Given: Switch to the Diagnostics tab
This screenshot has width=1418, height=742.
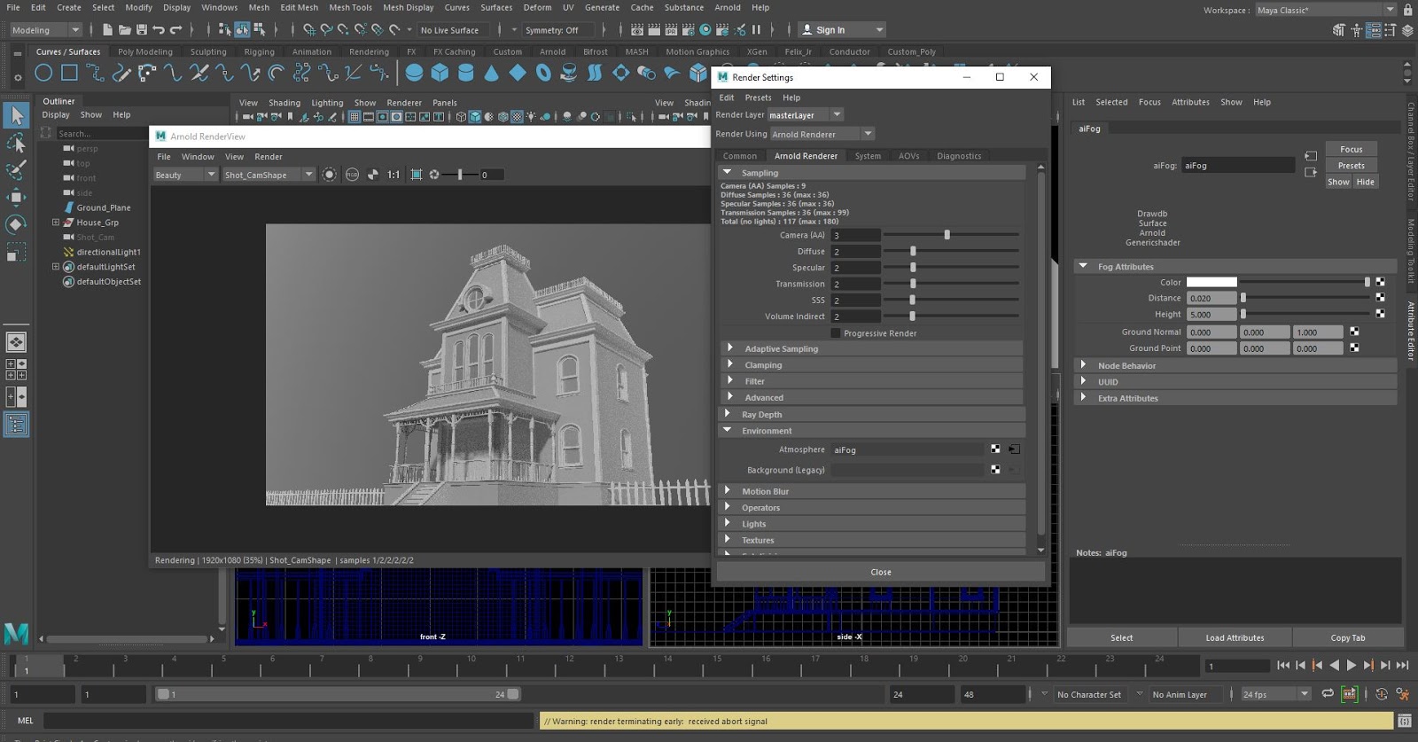Looking at the screenshot, I should point(959,156).
